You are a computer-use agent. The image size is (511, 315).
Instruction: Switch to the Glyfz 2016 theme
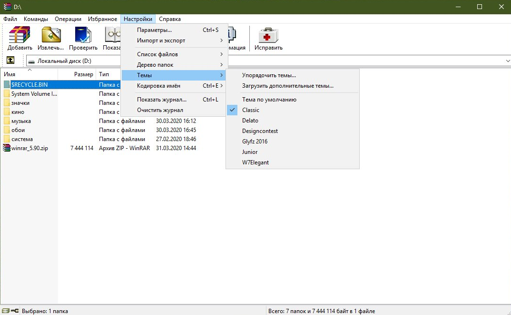pos(292,142)
